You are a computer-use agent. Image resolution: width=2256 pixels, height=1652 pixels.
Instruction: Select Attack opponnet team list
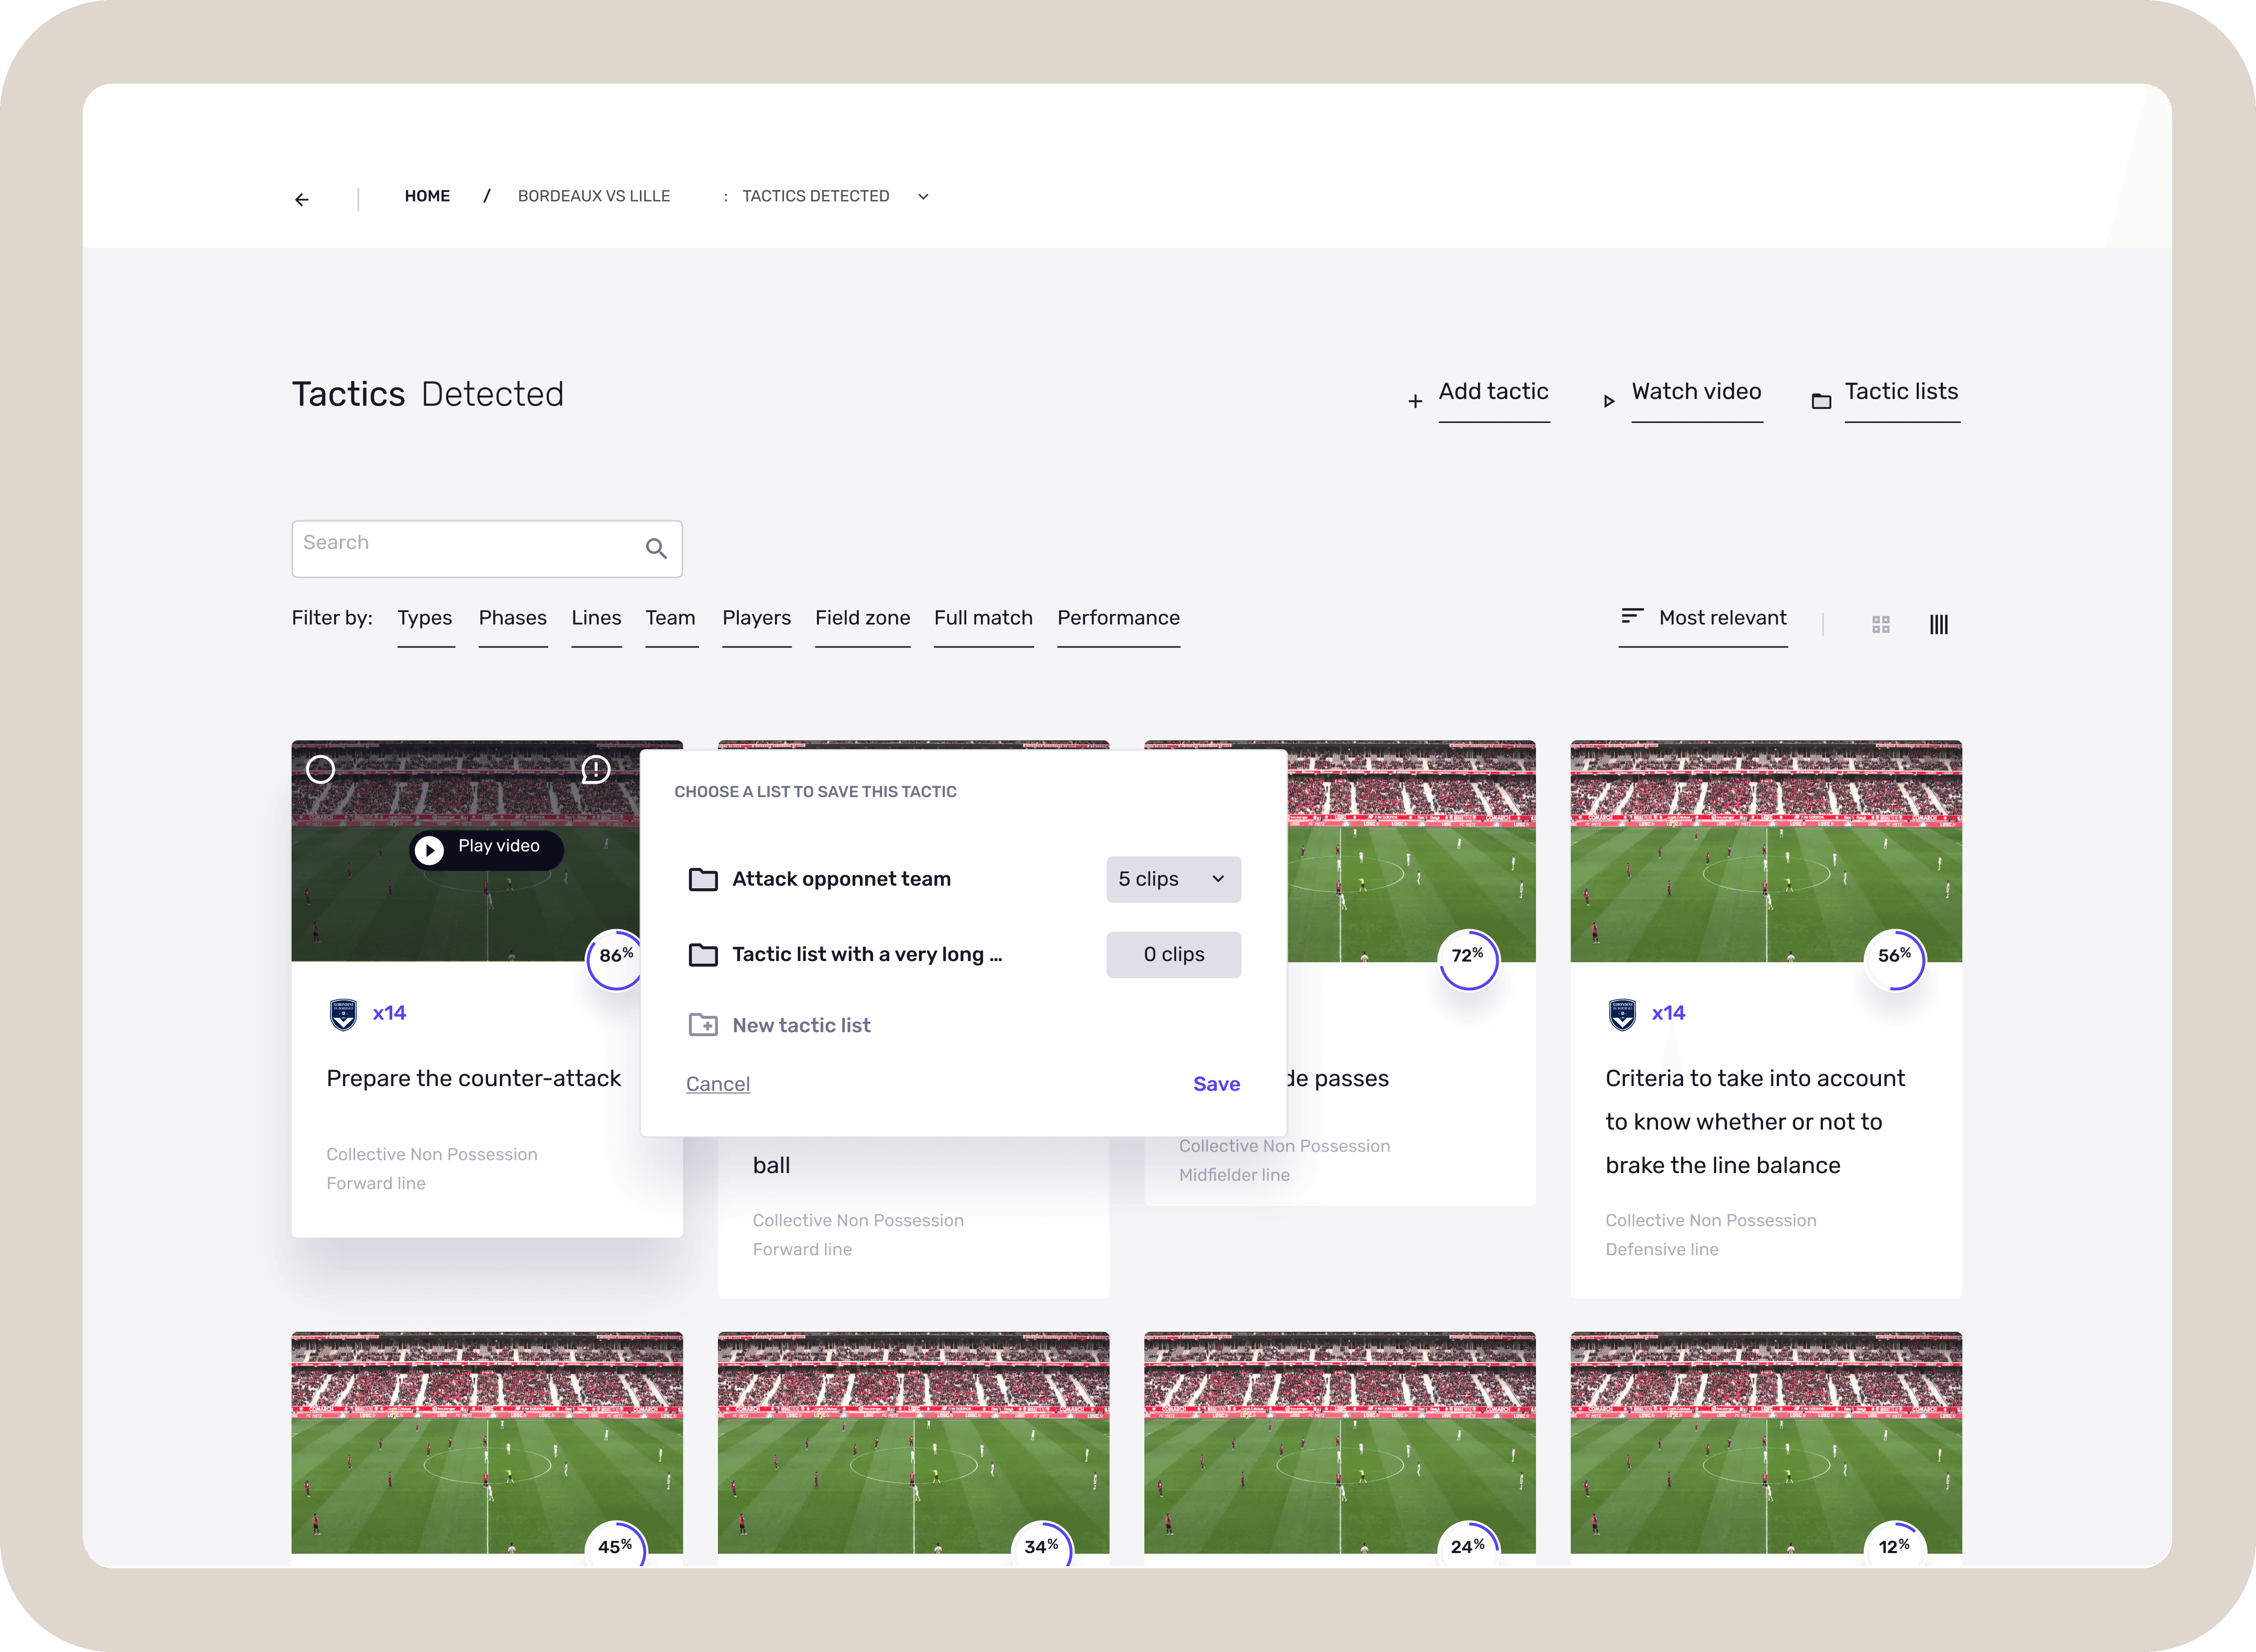point(842,879)
